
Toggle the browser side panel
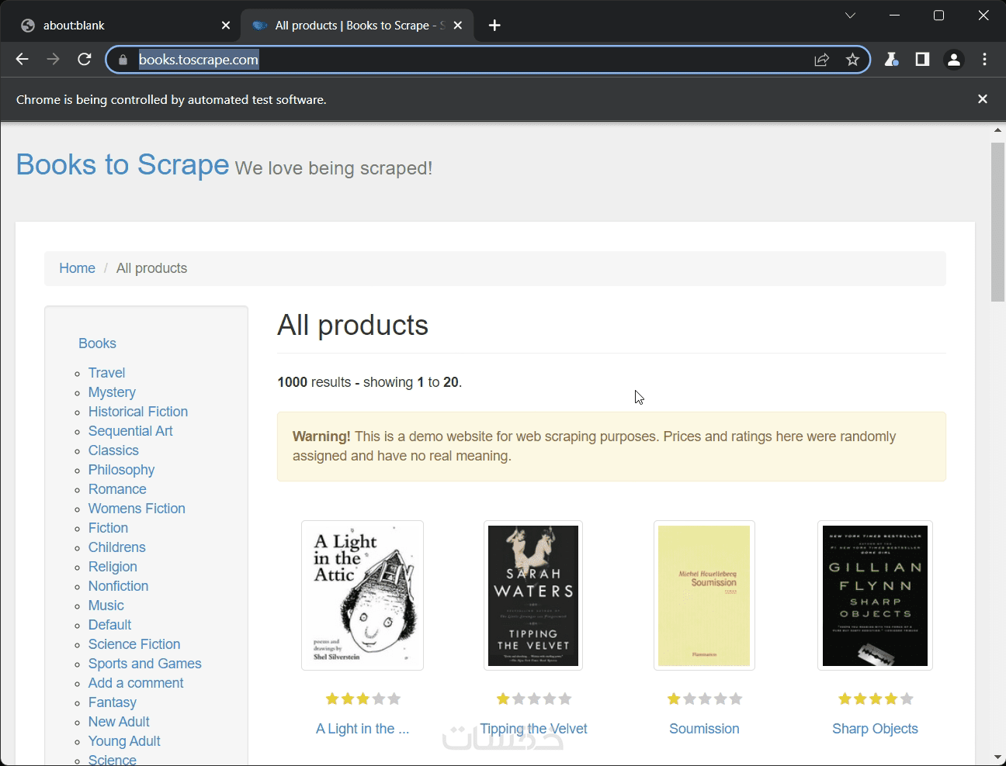pyautogui.click(x=922, y=60)
